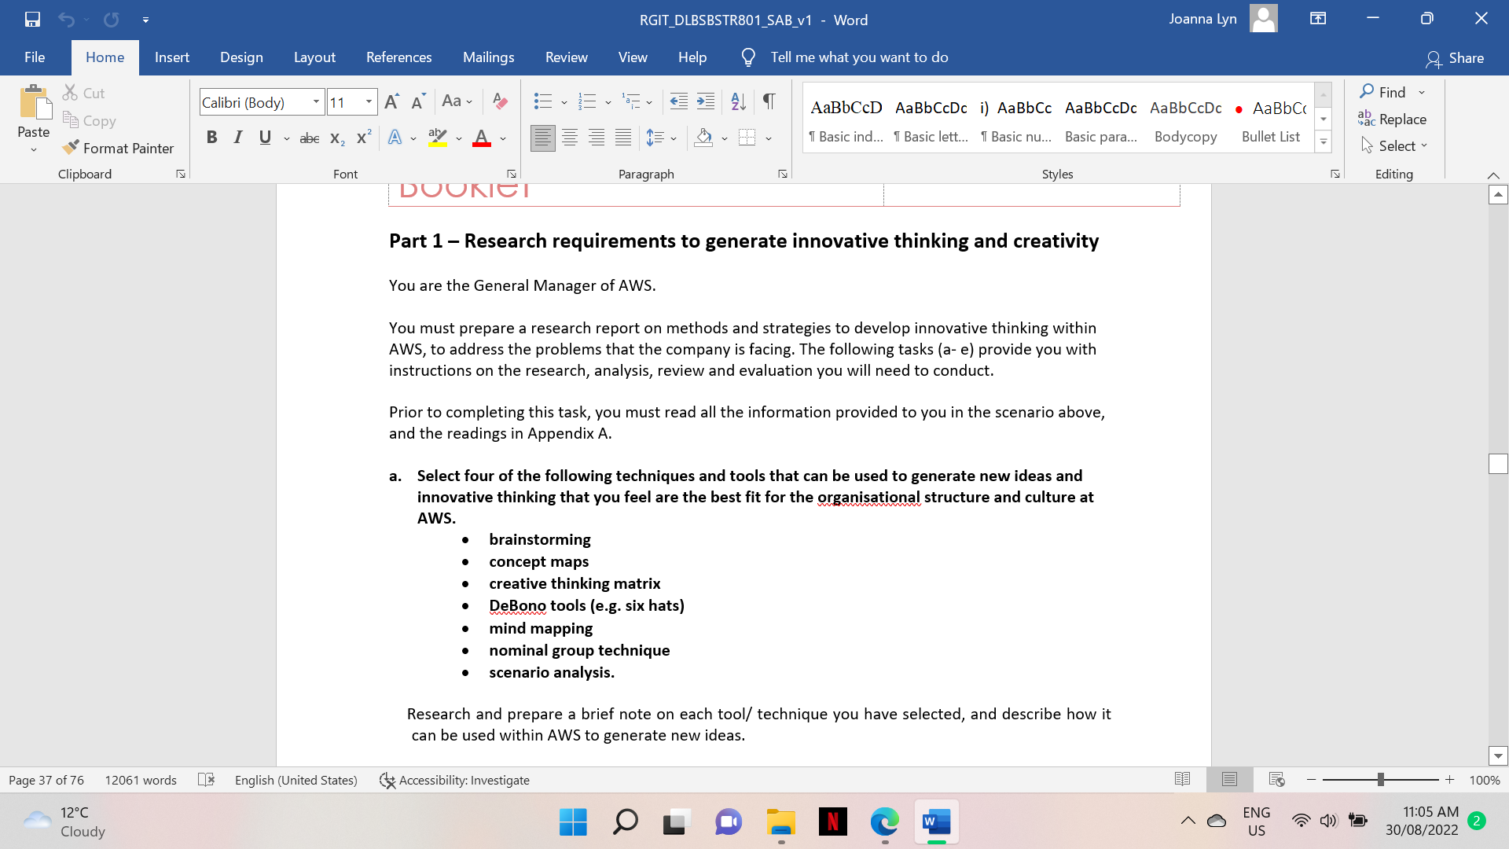Click the Format Painter brush
1509x849 pixels.
(118, 148)
